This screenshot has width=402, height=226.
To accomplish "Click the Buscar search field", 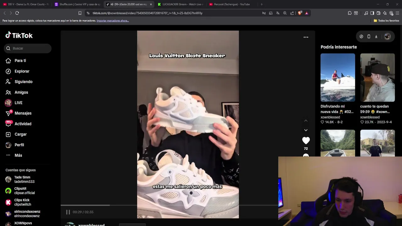I will (x=28, y=48).
